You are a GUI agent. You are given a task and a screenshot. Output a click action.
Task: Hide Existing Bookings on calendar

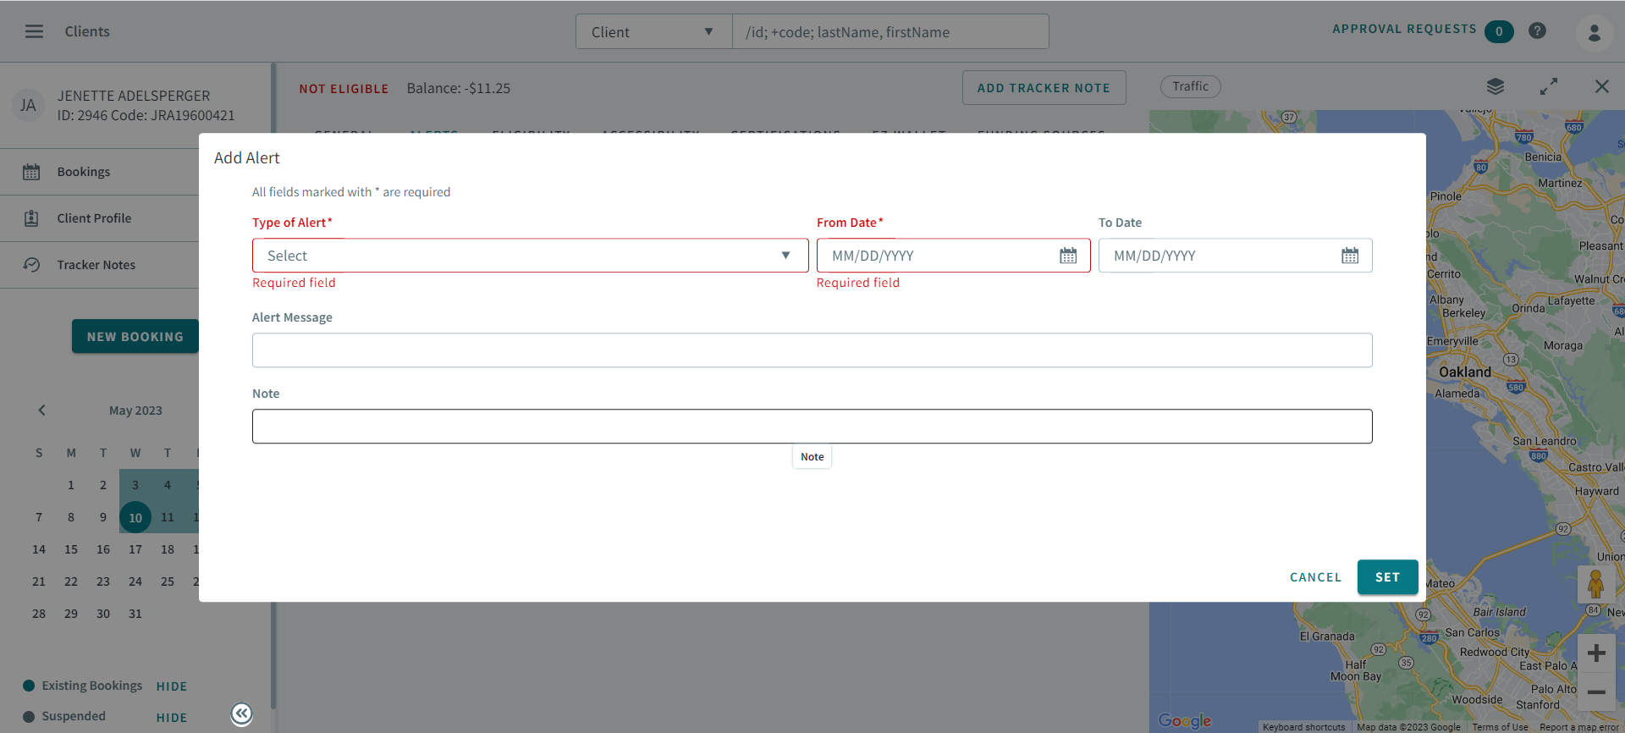(172, 686)
